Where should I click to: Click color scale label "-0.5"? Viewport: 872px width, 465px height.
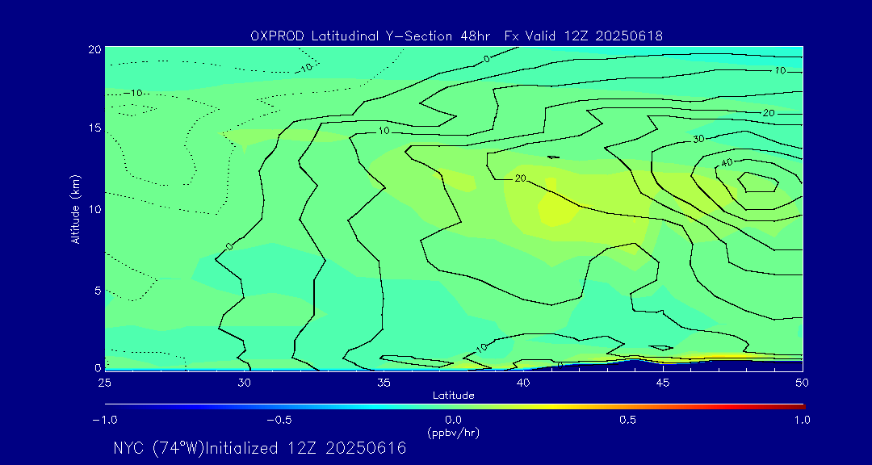279,420
